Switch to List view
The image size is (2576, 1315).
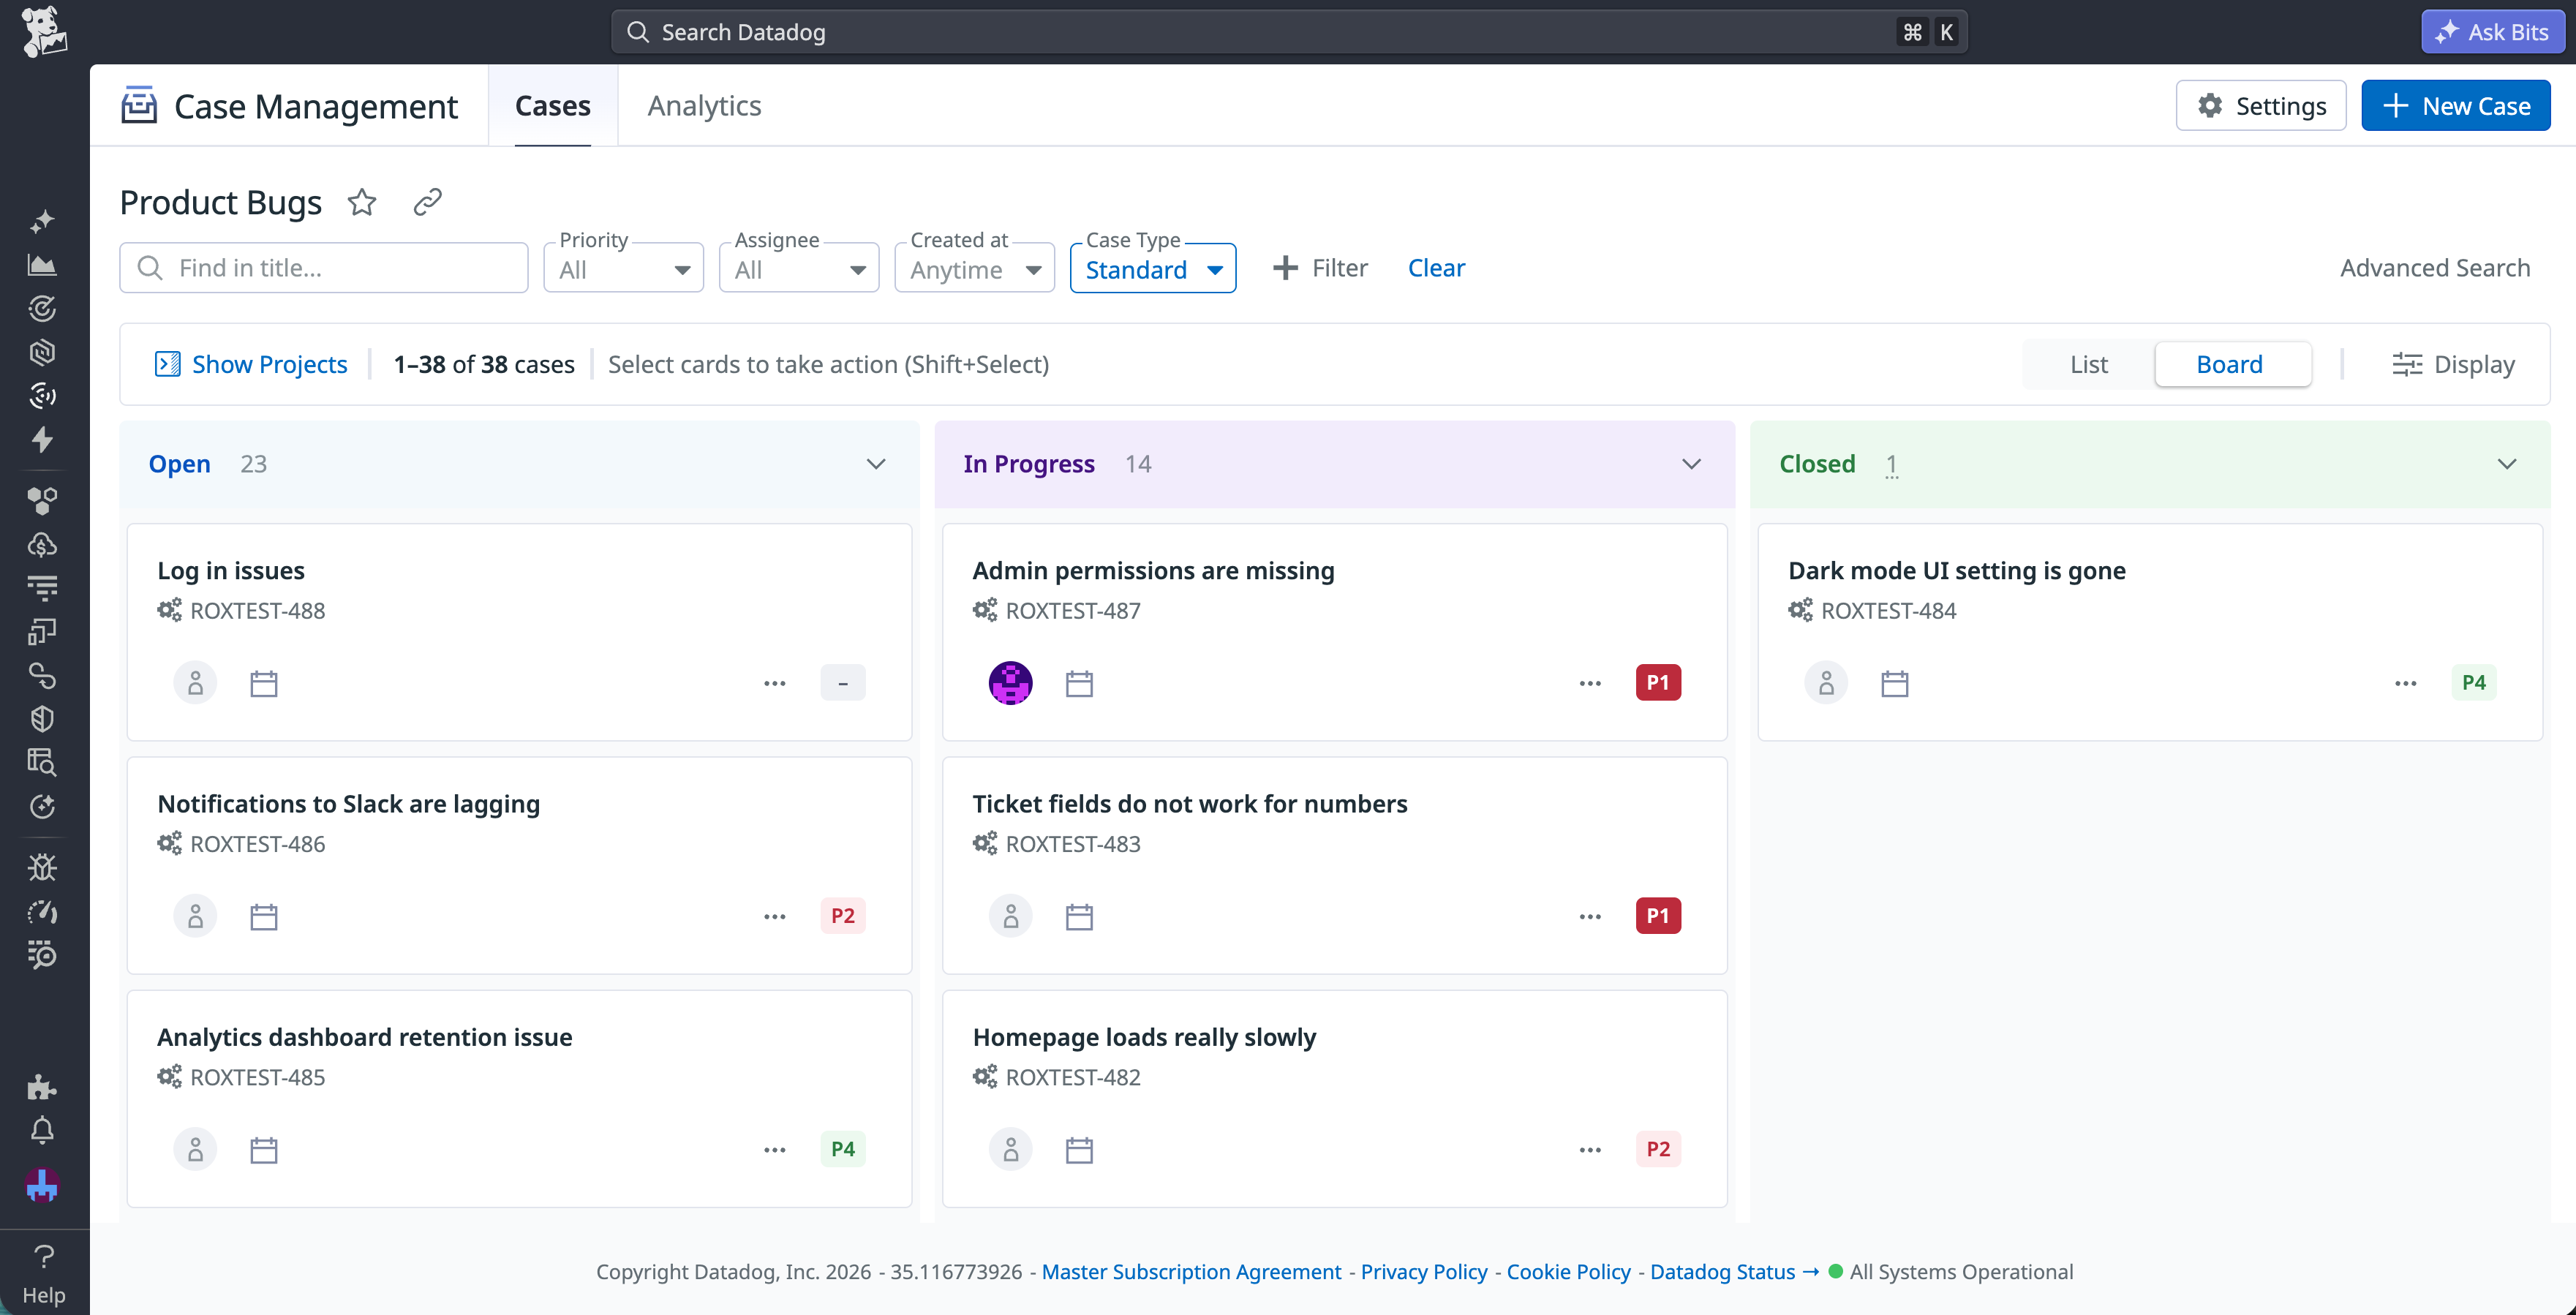pos(2088,364)
